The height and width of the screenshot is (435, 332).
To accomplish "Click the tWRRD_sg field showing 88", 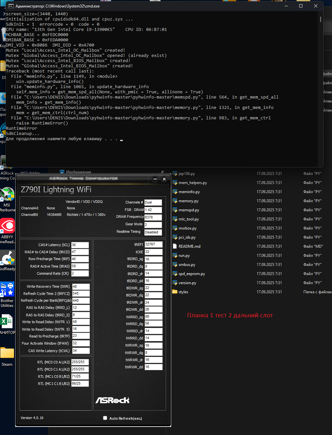I will coord(153,316).
